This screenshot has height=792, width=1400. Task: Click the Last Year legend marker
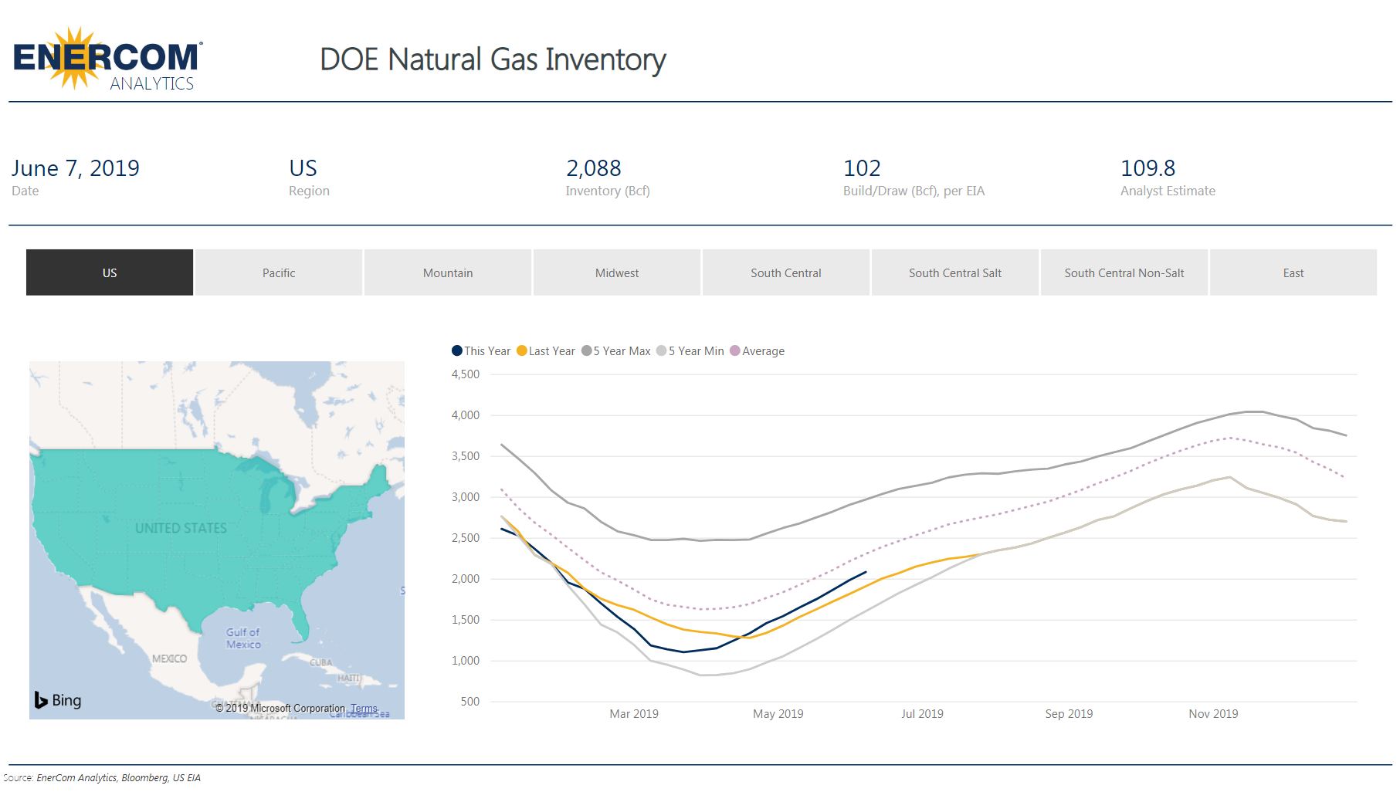(522, 351)
